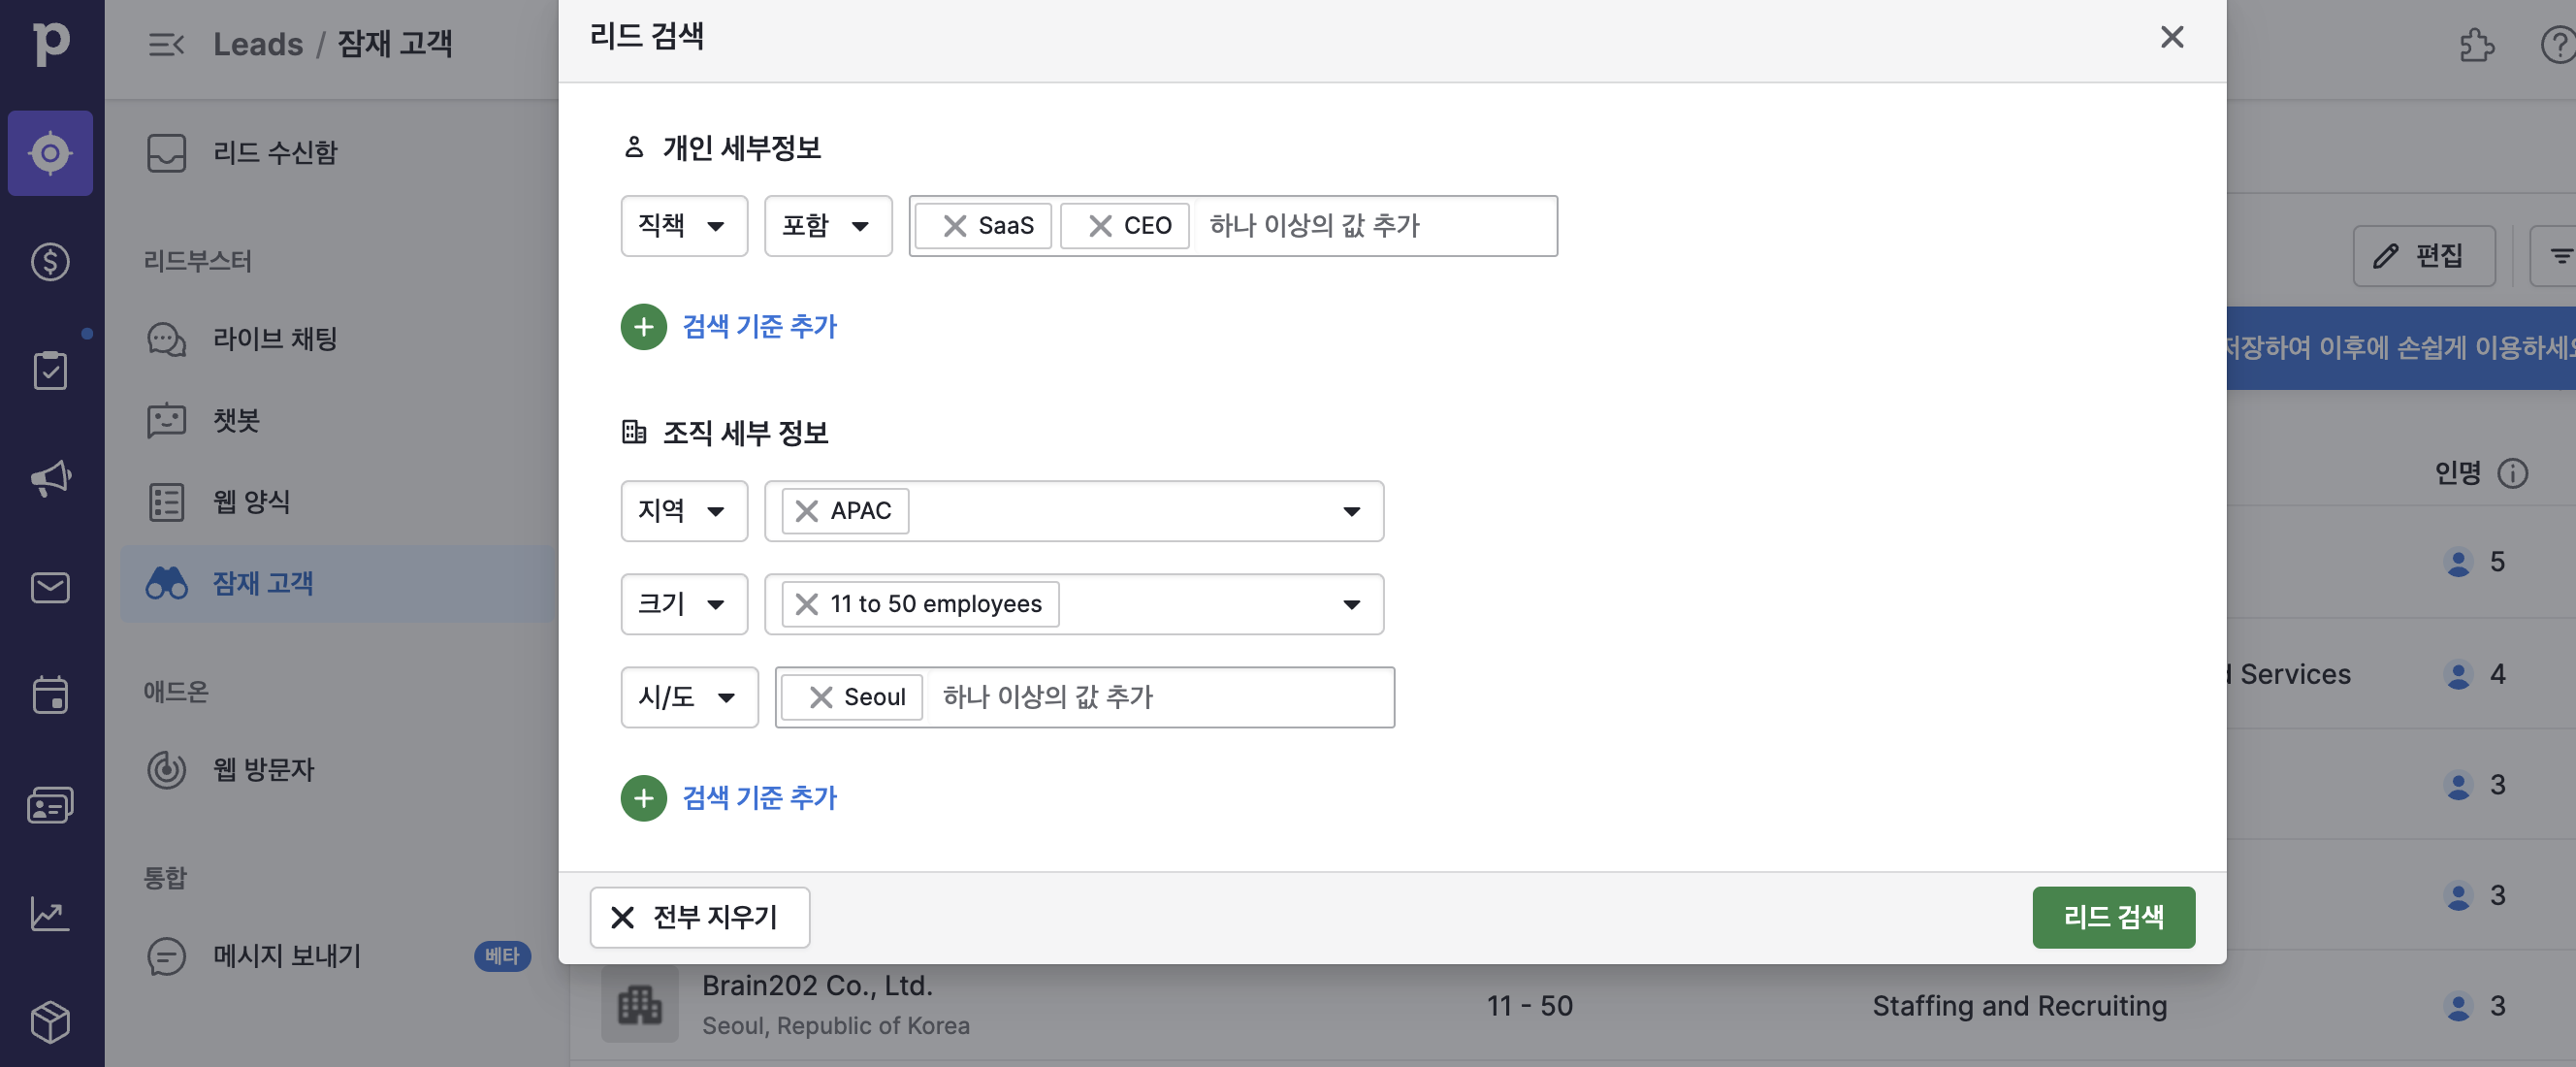The image size is (2576, 1067).
Task: Open Campaigns megaphone icon in sidebar
Action: [x=50, y=479]
